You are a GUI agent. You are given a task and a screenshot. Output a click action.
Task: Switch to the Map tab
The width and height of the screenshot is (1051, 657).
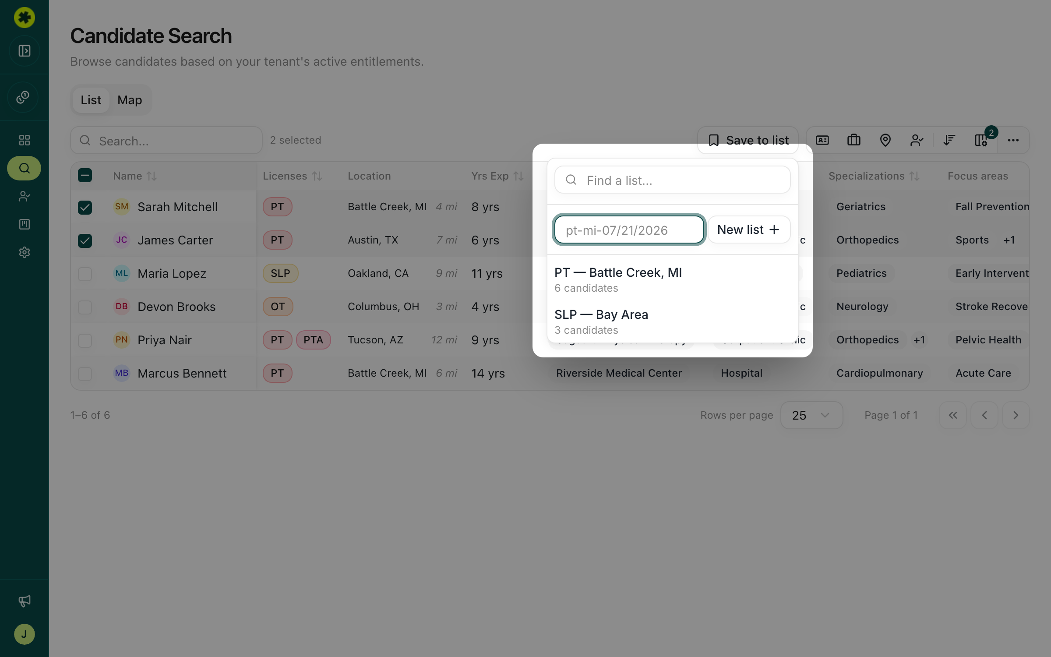pyautogui.click(x=130, y=100)
